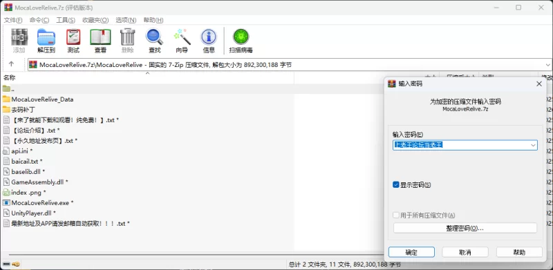Expand the address bar path dropdown
This screenshot has height=270, width=553.
[x=547, y=64]
